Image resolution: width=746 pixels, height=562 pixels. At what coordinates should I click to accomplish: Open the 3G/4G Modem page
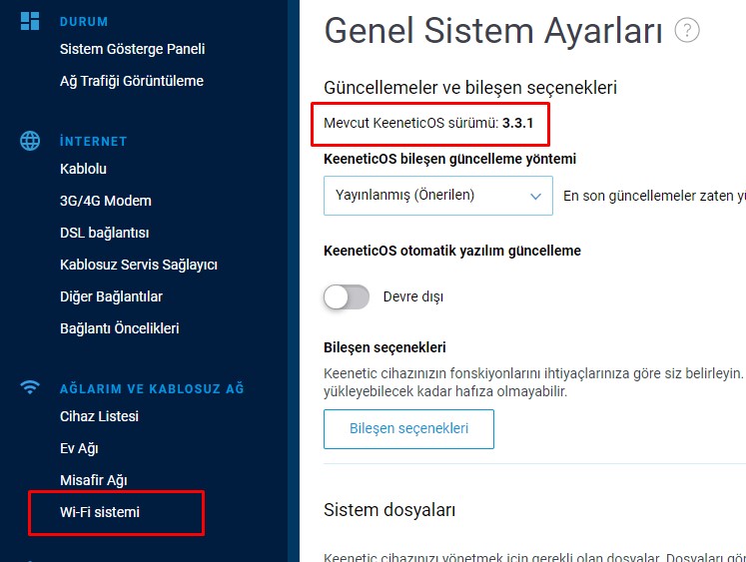pyautogui.click(x=106, y=201)
